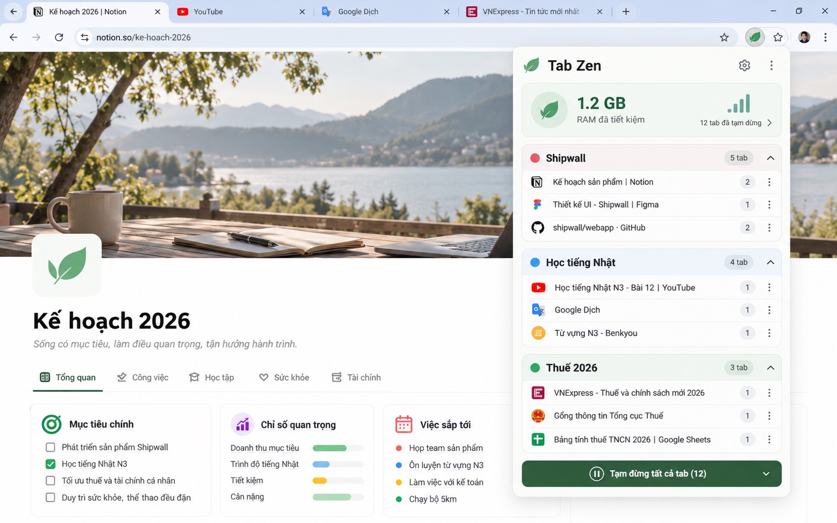Check Phát triển sản phẩm Shipwall checkbox
Image resolution: width=837 pixels, height=523 pixels.
click(50, 447)
